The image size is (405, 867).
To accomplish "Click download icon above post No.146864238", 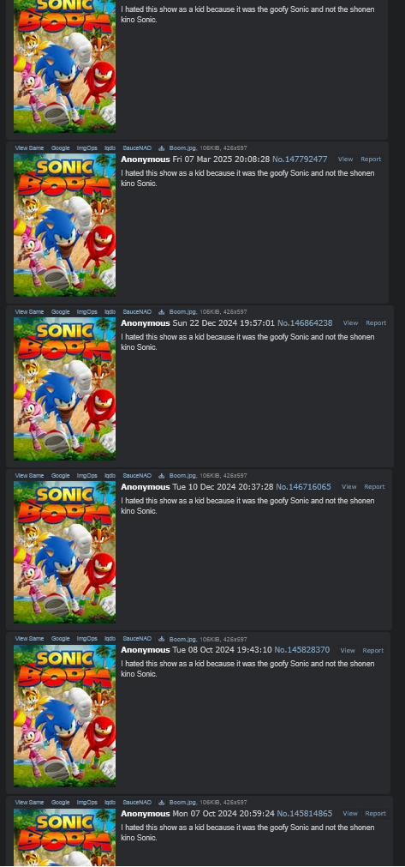I will [x=162, y=312].
